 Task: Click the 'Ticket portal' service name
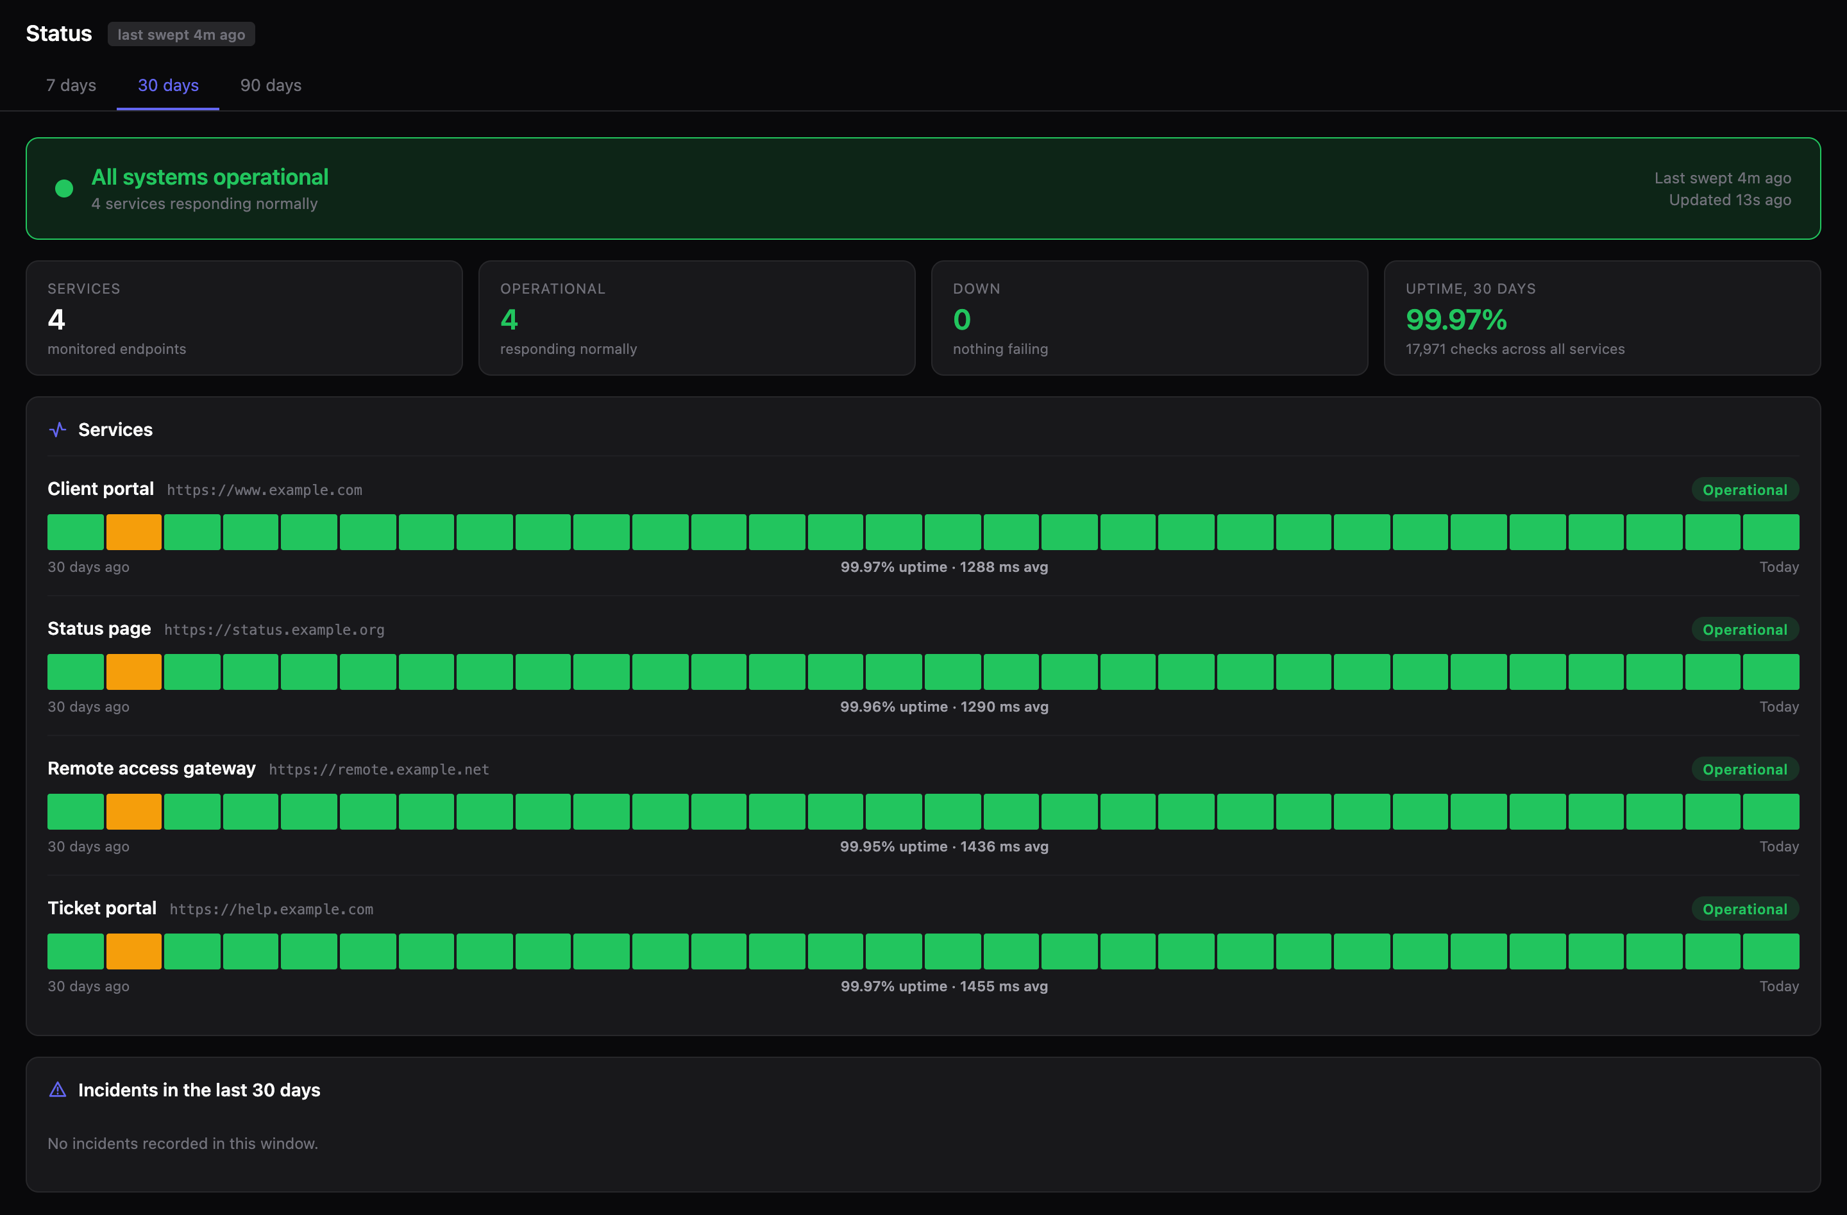(102, 908)
